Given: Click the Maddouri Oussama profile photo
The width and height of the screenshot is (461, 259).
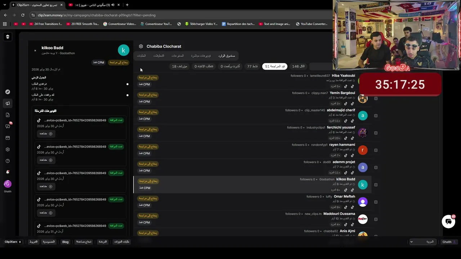Looking at the screenshot, I should pos(363,219).
